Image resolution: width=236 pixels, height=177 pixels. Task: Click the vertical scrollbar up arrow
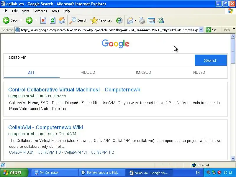(233, 36)
